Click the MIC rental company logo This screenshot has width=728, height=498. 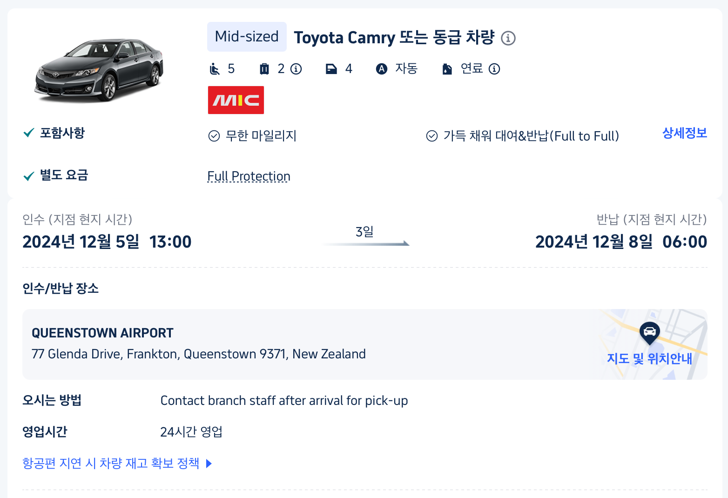[x=236, y=100]
